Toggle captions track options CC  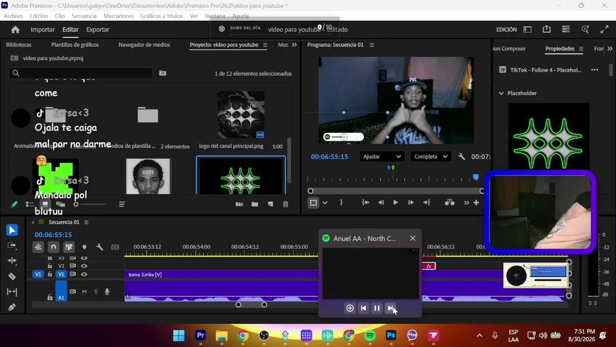(115, 247)
